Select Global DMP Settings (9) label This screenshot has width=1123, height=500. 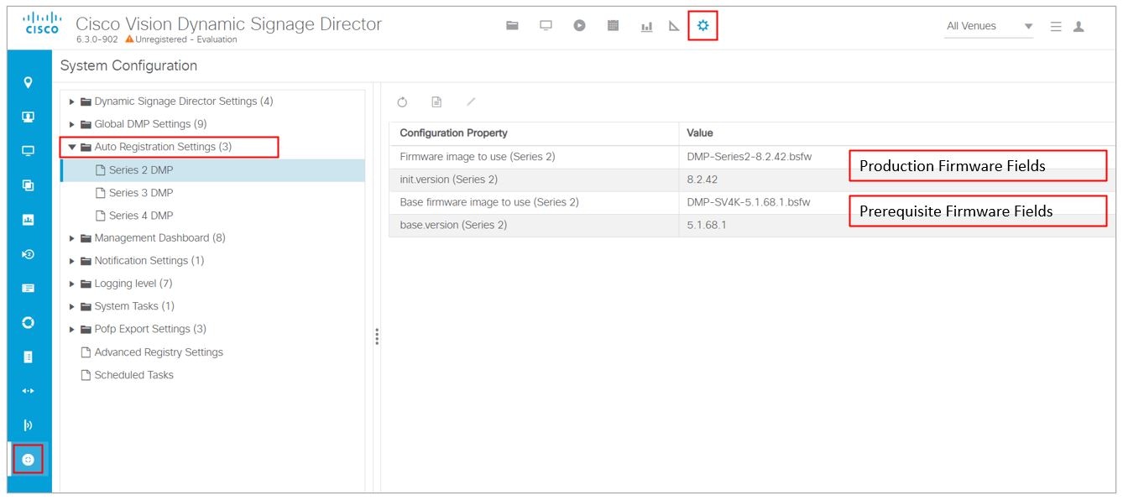point(150,124)
